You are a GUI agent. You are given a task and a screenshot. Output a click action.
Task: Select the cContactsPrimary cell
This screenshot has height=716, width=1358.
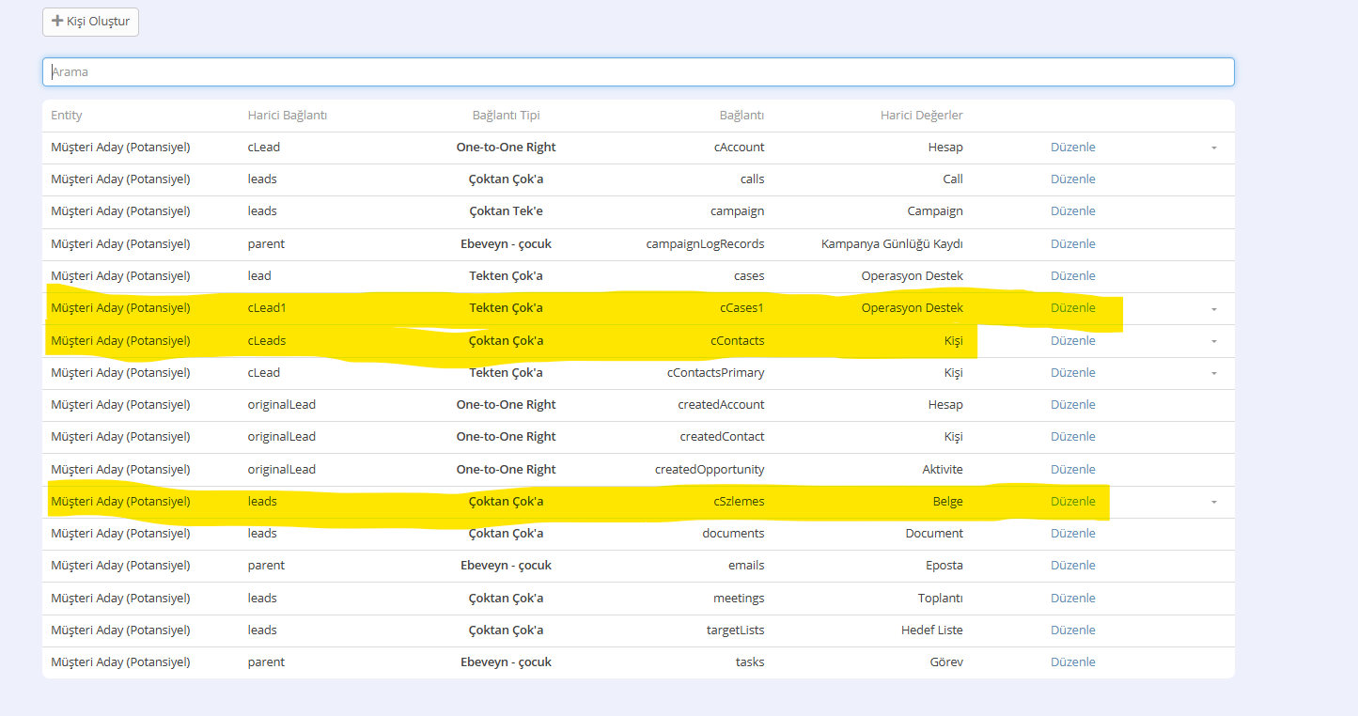715,373
